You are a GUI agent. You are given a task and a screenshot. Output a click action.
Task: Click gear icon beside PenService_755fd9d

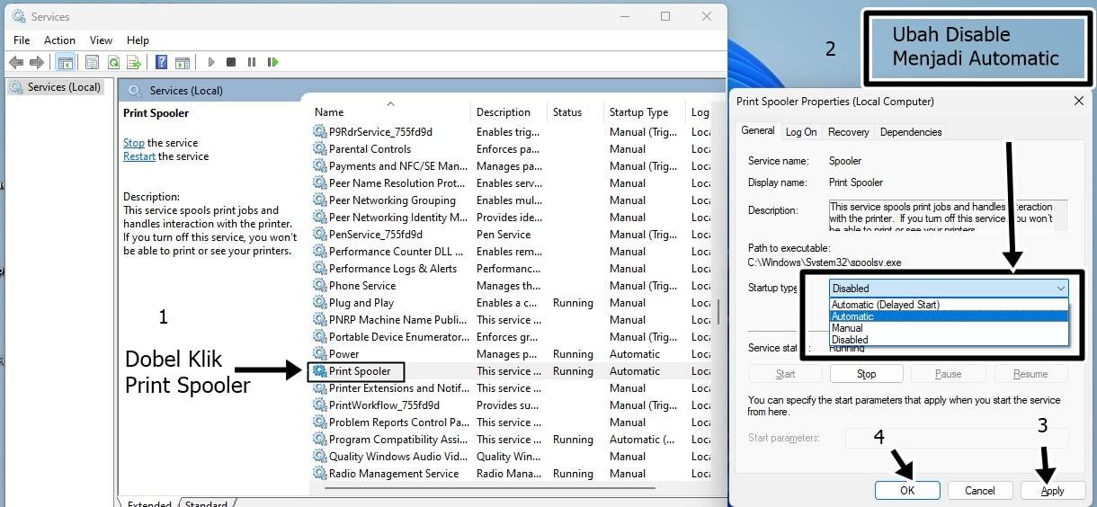coord(319,235)
